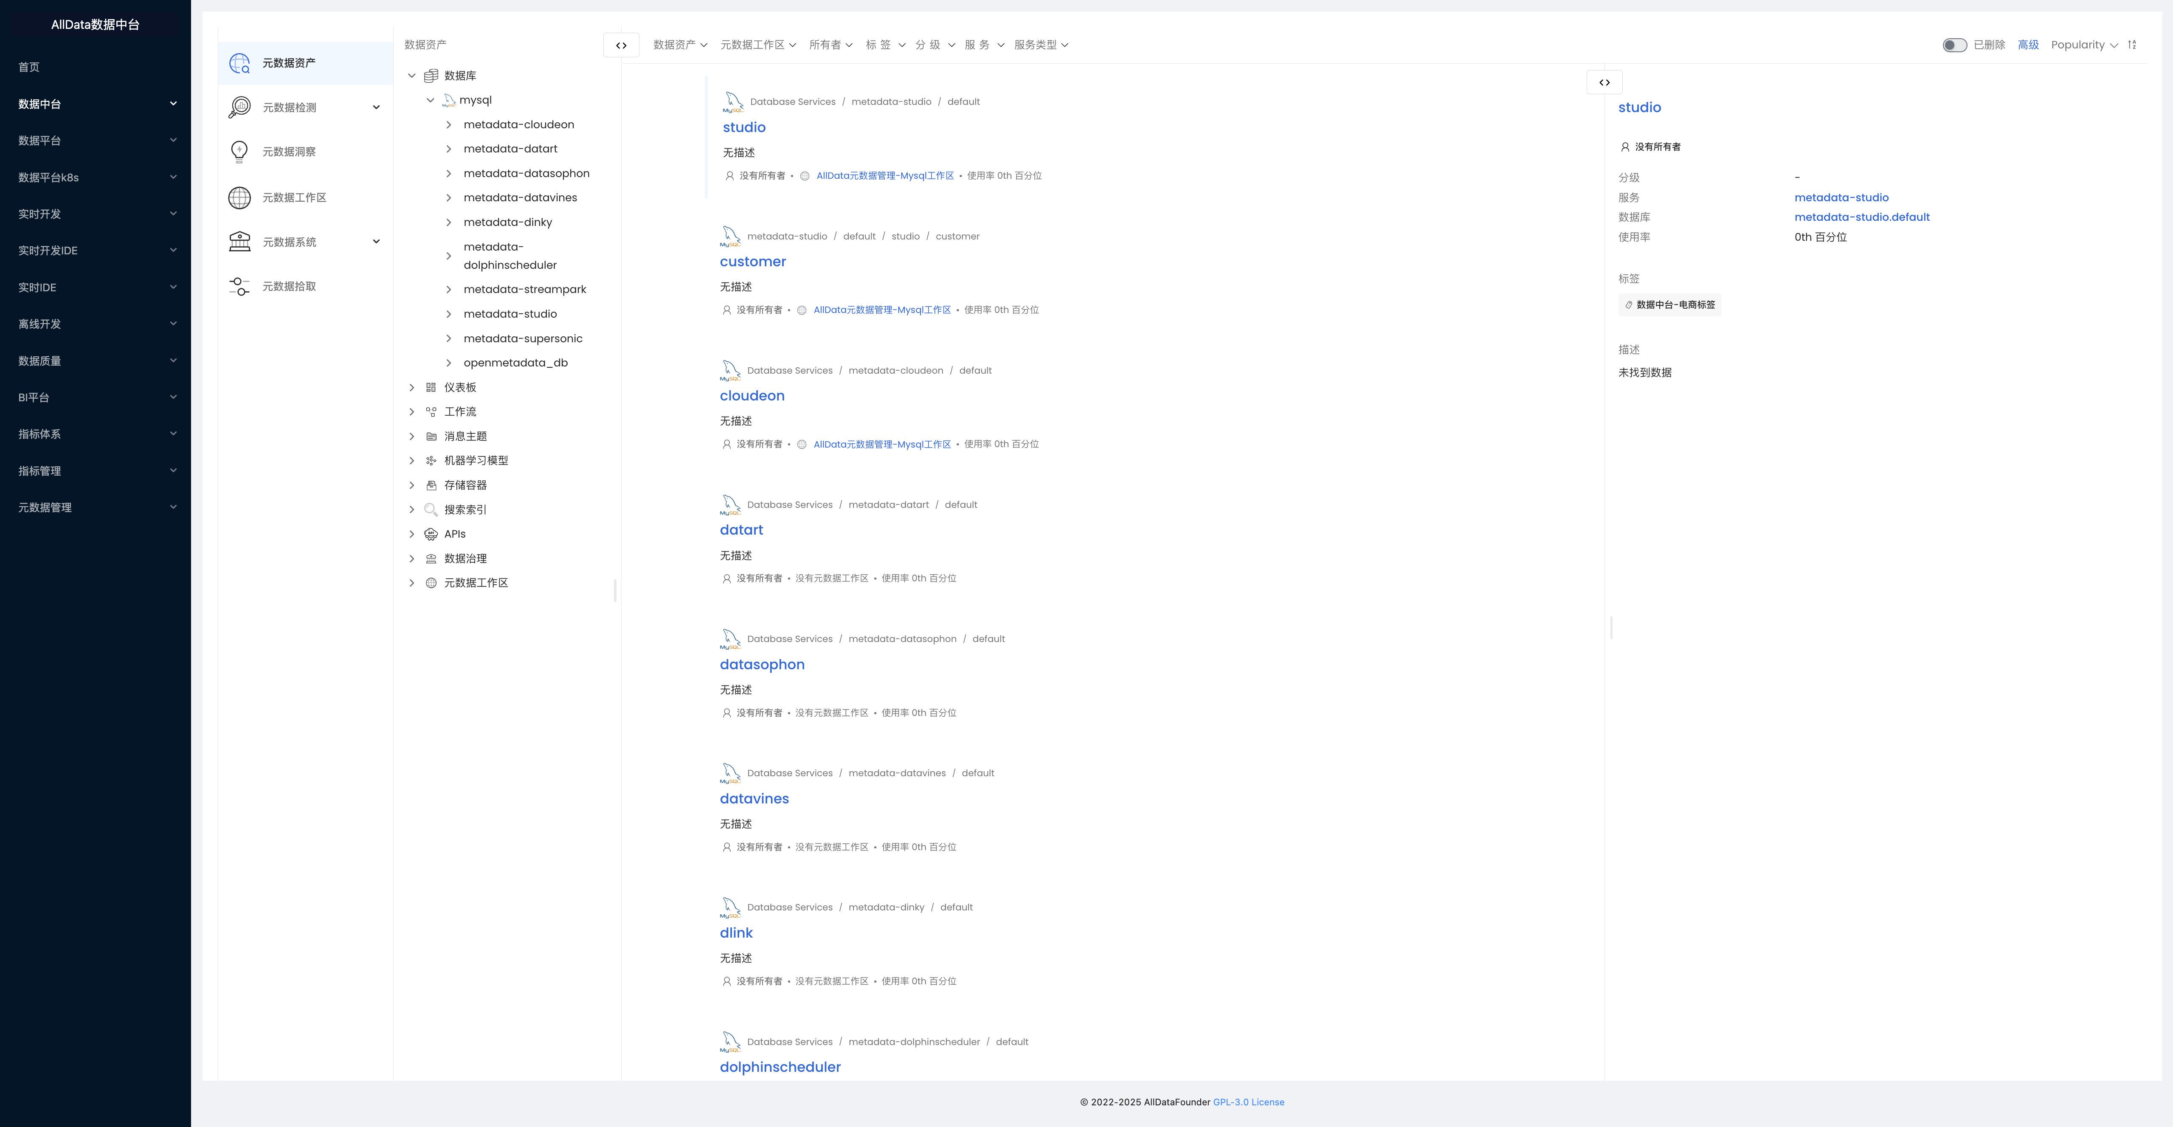This screenshot has width=2173, height=1127.
Task: Collapse the left tree panel arrows button
Action: pos(621,45)
